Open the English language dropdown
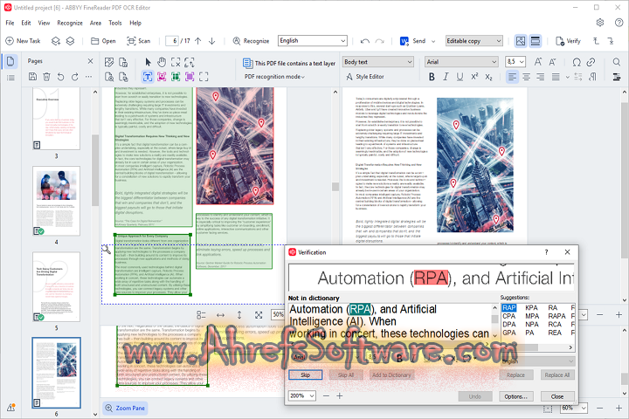This screenshot has width=629, height=419. tap(314, 41)
